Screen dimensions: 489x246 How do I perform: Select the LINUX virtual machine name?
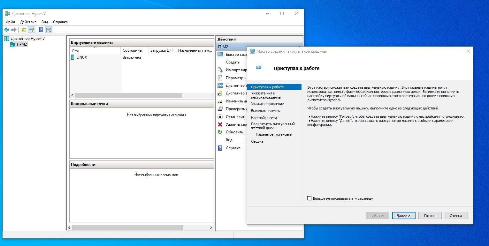82,57
